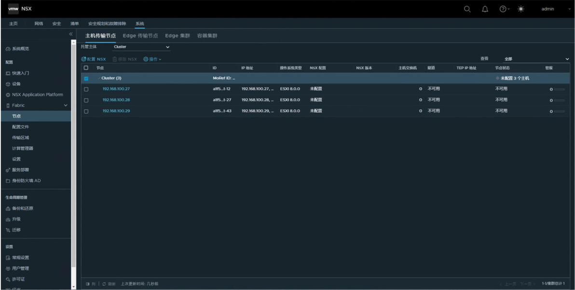
Task: Open the 托管主体 Cluster dropdown
Action: point(141,47)
